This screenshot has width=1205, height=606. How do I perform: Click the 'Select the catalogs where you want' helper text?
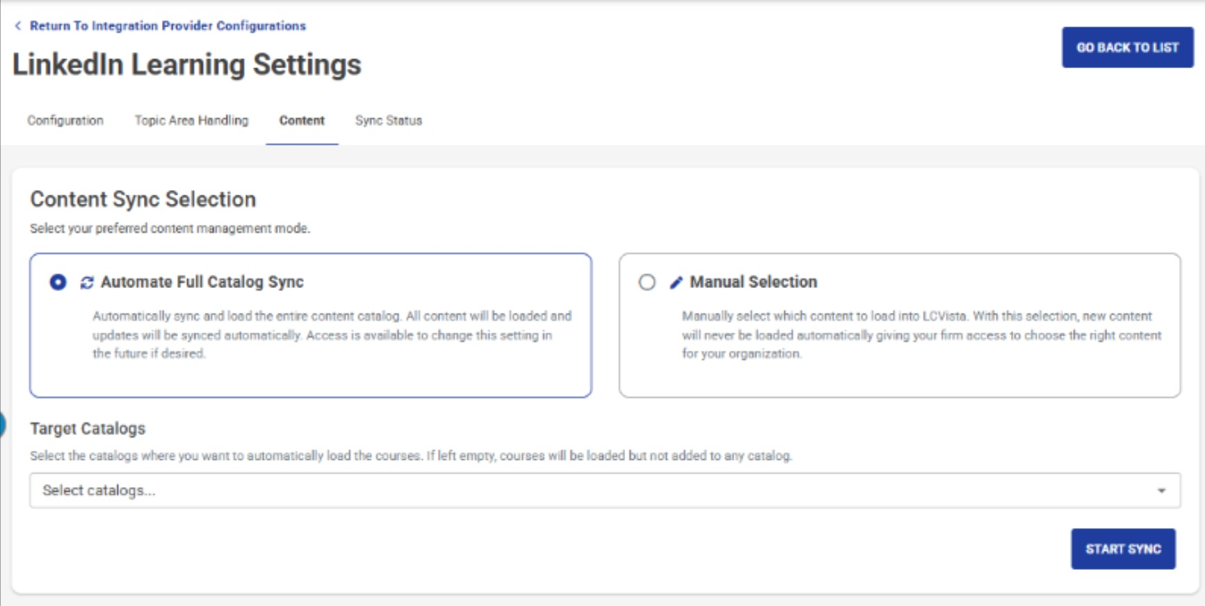coord(411,456)
